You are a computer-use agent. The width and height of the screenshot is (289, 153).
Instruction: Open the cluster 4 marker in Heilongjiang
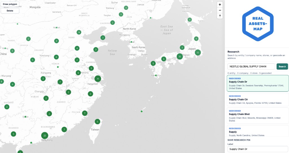coord(126,8)
